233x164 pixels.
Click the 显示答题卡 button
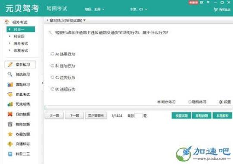96,116
